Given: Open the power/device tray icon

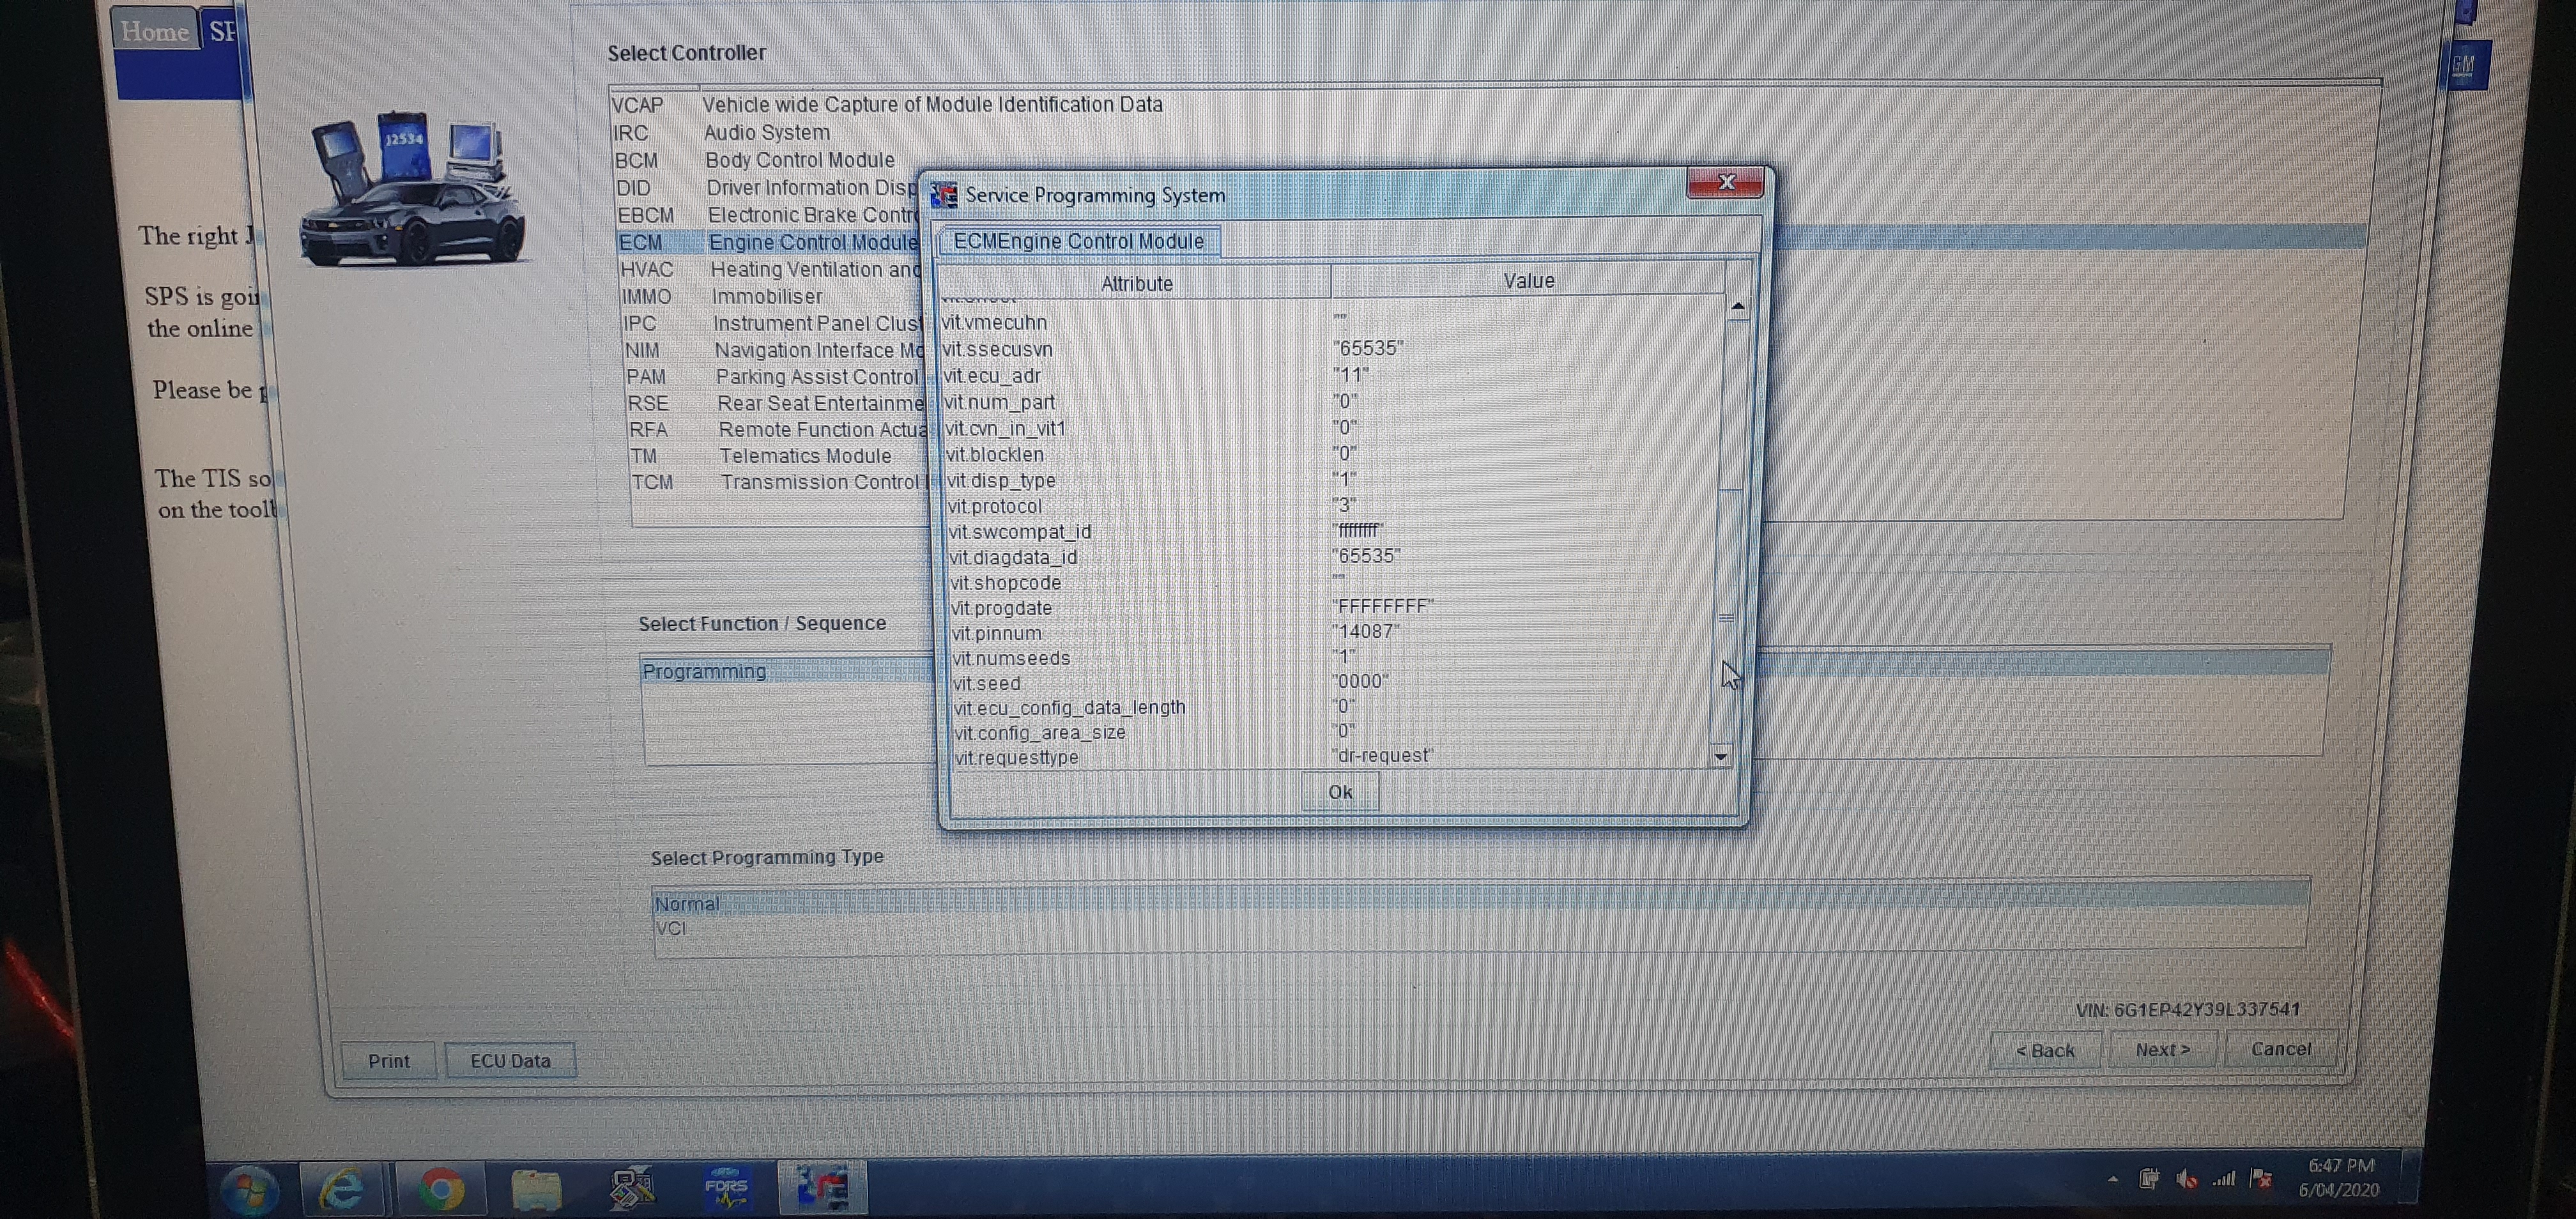Looking at the screenshot, I should (2149, 1180).
